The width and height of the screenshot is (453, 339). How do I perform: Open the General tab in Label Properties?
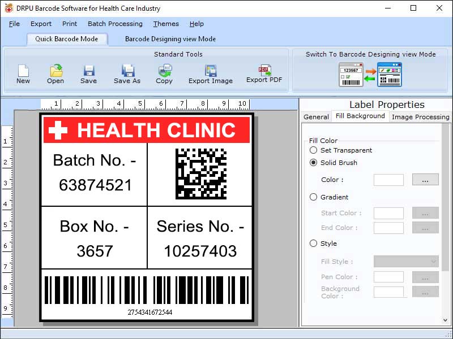click(316, 116)
